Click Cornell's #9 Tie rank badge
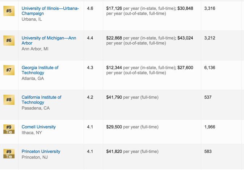 point(9,129)
